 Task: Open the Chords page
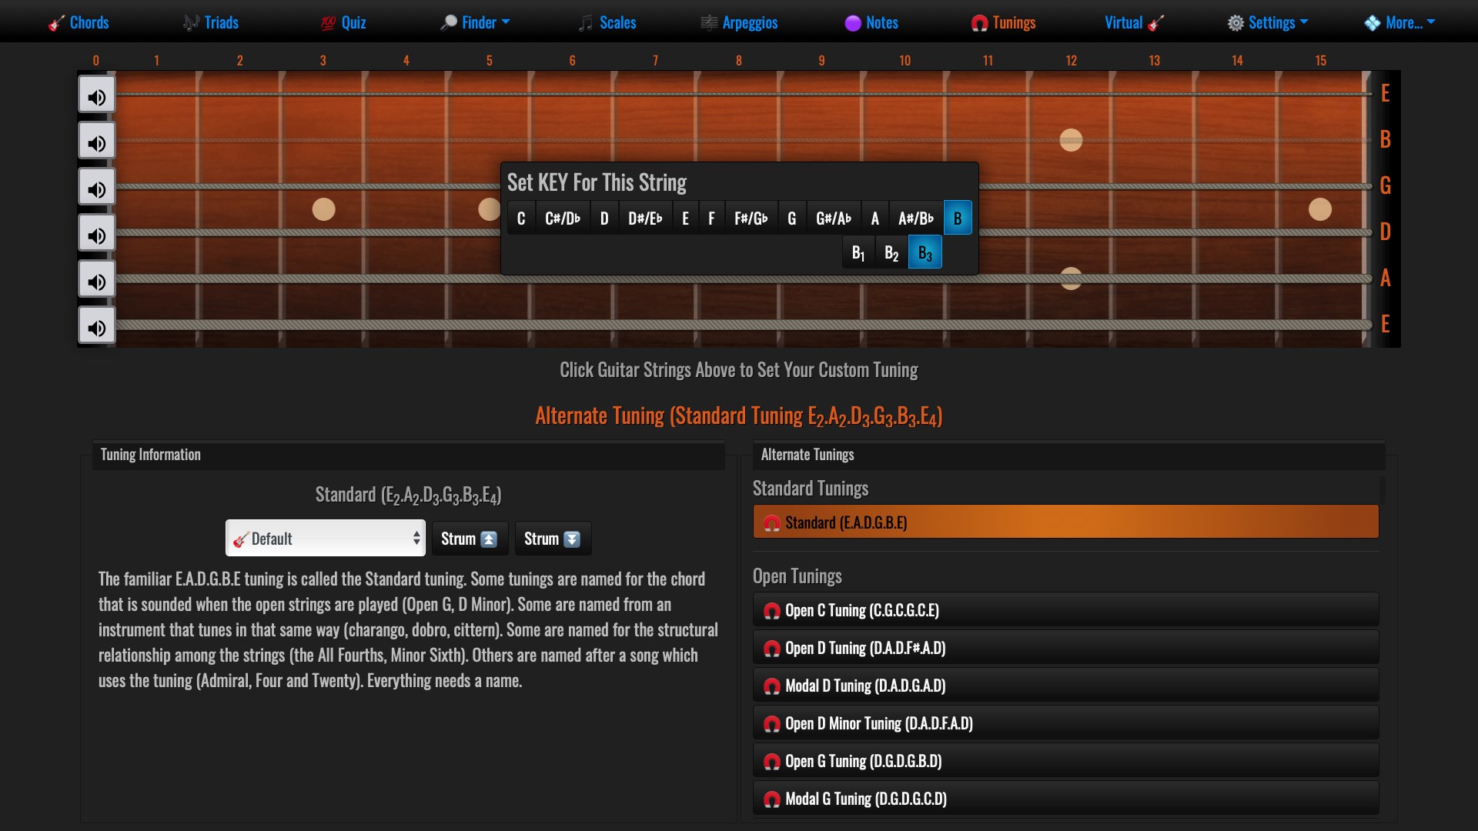(79, 22)
